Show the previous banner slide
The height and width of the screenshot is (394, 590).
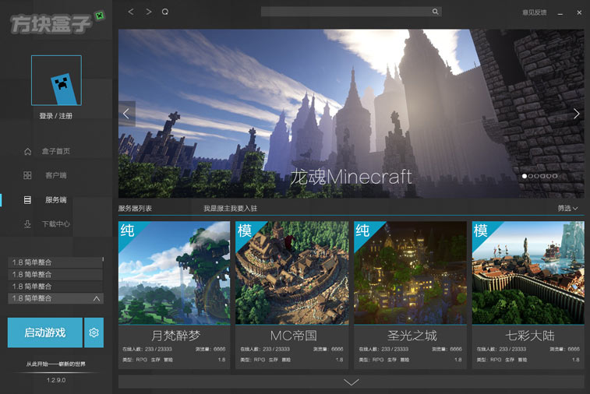[x=127, y=114]
